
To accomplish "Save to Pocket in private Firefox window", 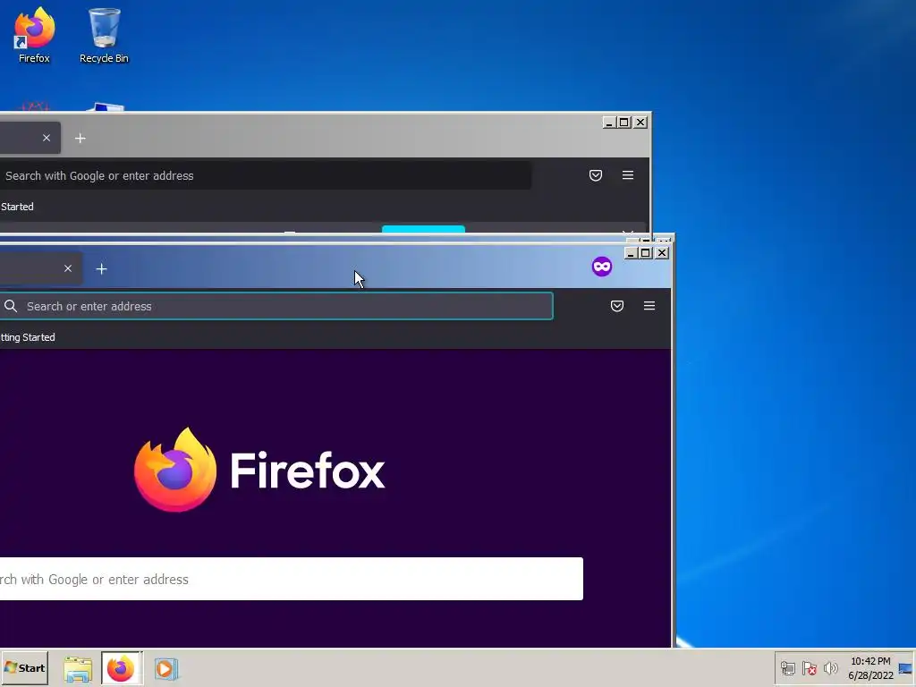I will 617,306.
